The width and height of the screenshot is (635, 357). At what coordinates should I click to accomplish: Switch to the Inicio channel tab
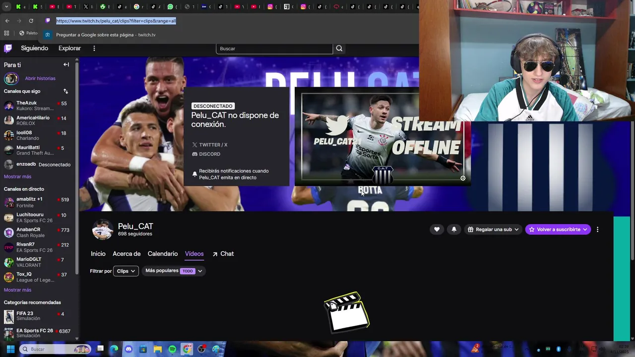pyautogui.click(x=98, y=254)
